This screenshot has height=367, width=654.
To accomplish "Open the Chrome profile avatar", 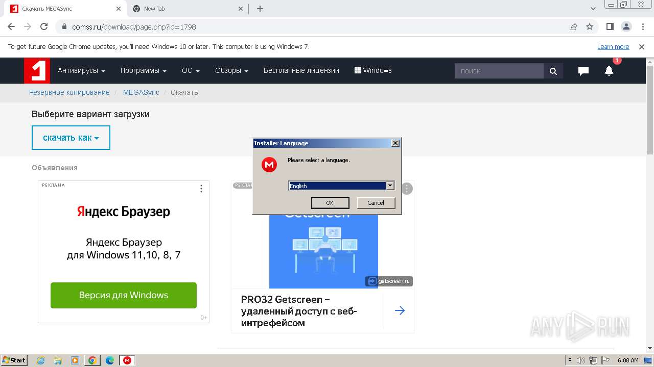I will pyautogui.click(x=626, y=27).
